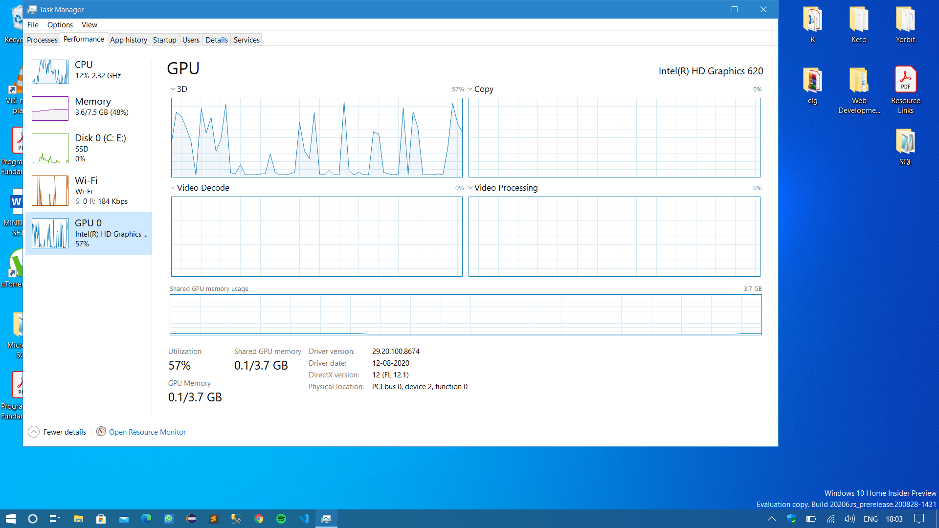Open the Copy engine dropdown chevron
939x528 pixels.
point(470,89)
